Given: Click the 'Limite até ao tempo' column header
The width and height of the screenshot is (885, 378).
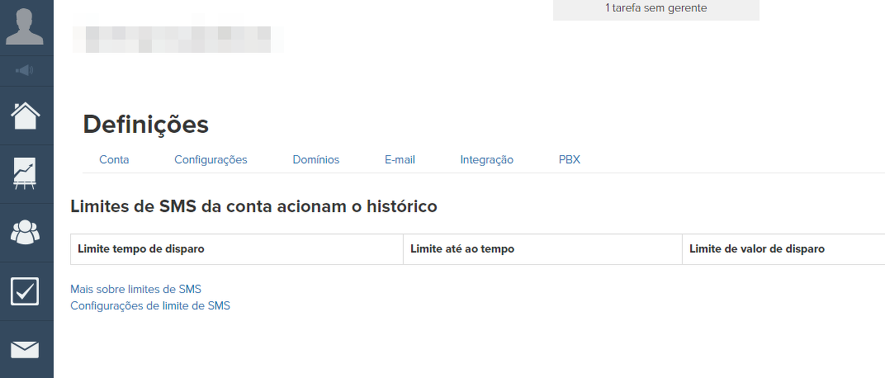Looking at the screenshot, I should pyautogui.click(x=462, y=249).
